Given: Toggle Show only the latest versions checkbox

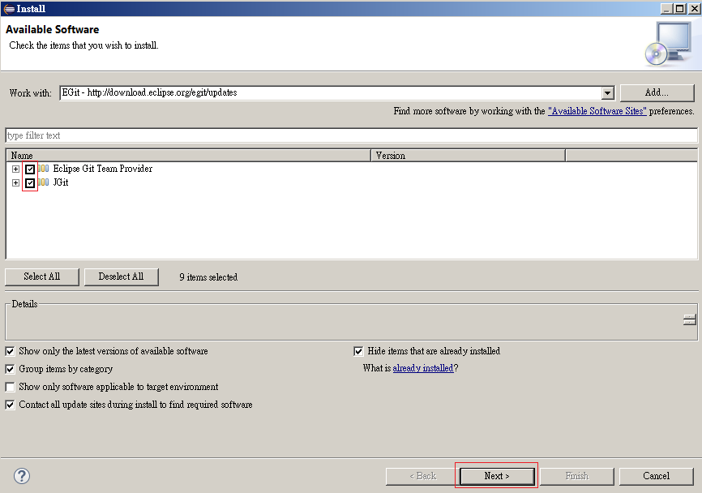Looking at the screenshot, I should point(10,351).
